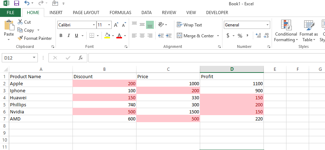Toggle Bold formatting
The width and height of the screenshot is (325, 150).
(x=61, y=36)
